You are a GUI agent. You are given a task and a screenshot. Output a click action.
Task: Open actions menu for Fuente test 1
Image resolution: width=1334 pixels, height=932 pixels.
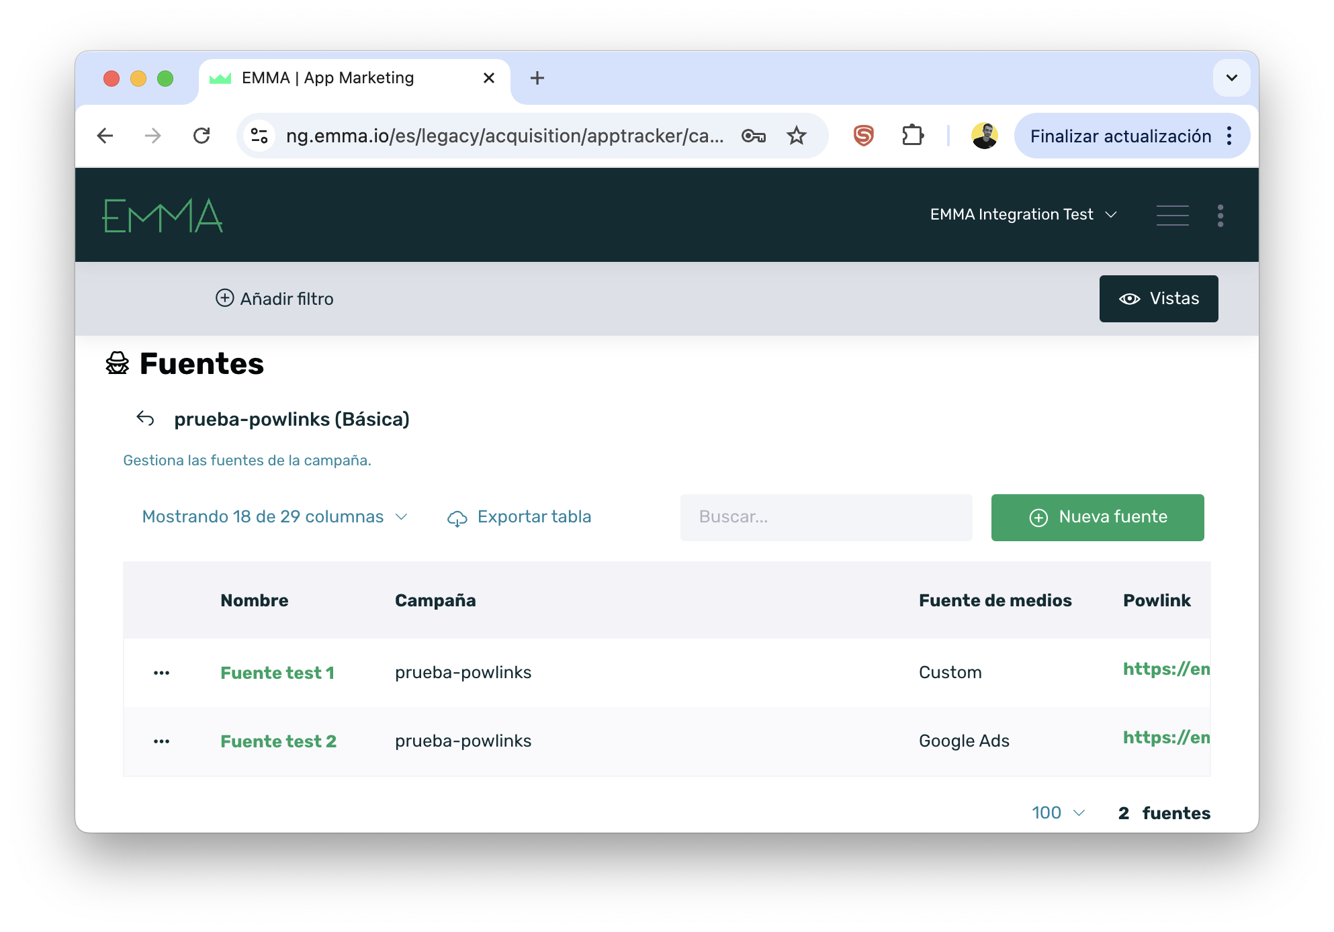pyautogui.click(x=161, y=673)
